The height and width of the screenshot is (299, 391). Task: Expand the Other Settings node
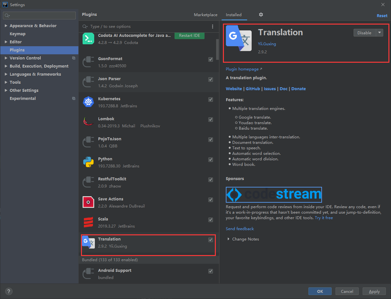[x=6, y=91]
